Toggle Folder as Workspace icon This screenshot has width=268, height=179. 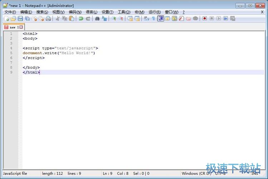189,19
